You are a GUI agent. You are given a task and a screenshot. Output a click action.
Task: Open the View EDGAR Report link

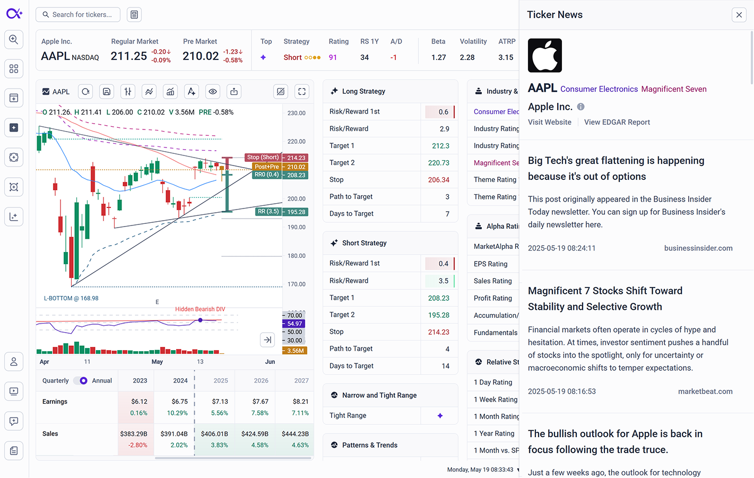(x=617, y=122)
